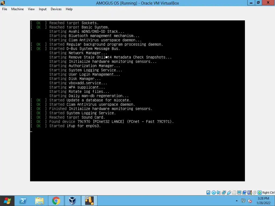Click the VirtualBox title bar app icon
This screenshot has height=206, width=275.
(2, 3)
